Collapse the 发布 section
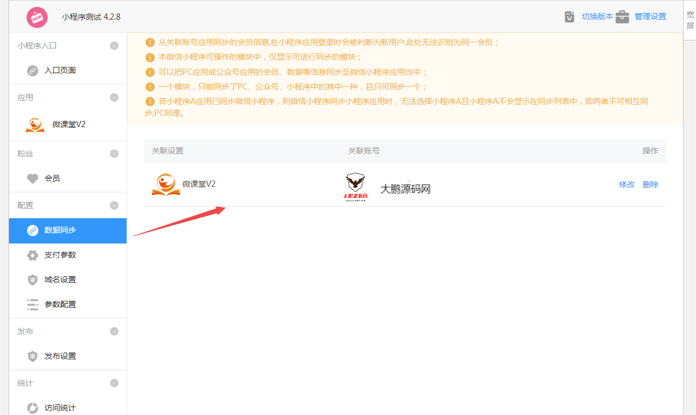The height and width of the screenshot is (415, 696). coord(114,331)
